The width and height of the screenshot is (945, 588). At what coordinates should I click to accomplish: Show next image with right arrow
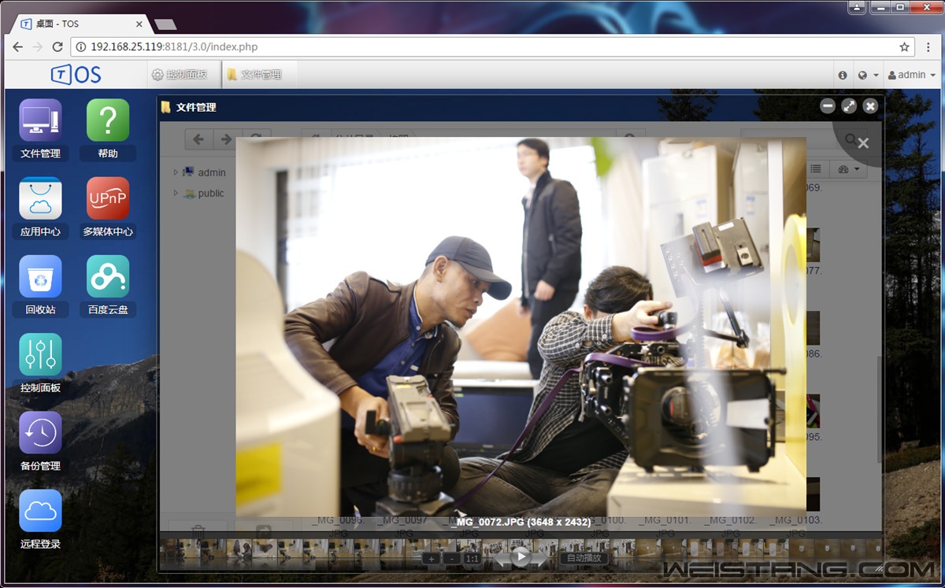[x=540, y=558]
